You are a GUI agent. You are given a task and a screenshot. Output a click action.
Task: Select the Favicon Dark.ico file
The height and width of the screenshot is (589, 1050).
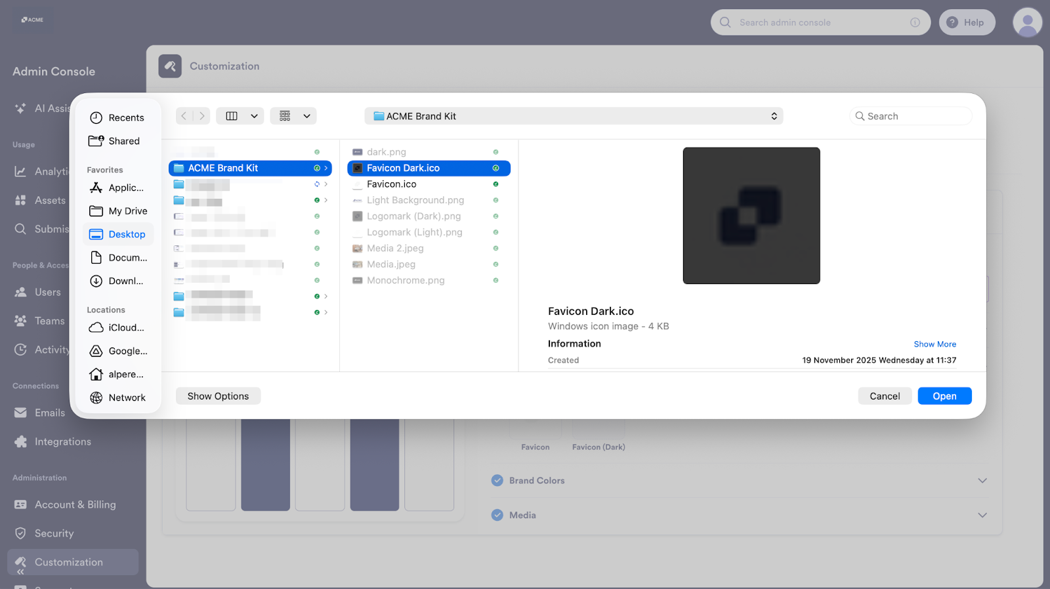tap(429, 168)
